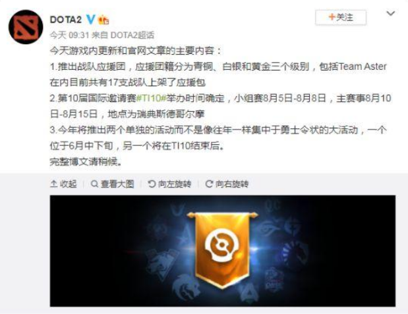
Task: Expand the post options chevron menu
Action: (x=391, y=14)
